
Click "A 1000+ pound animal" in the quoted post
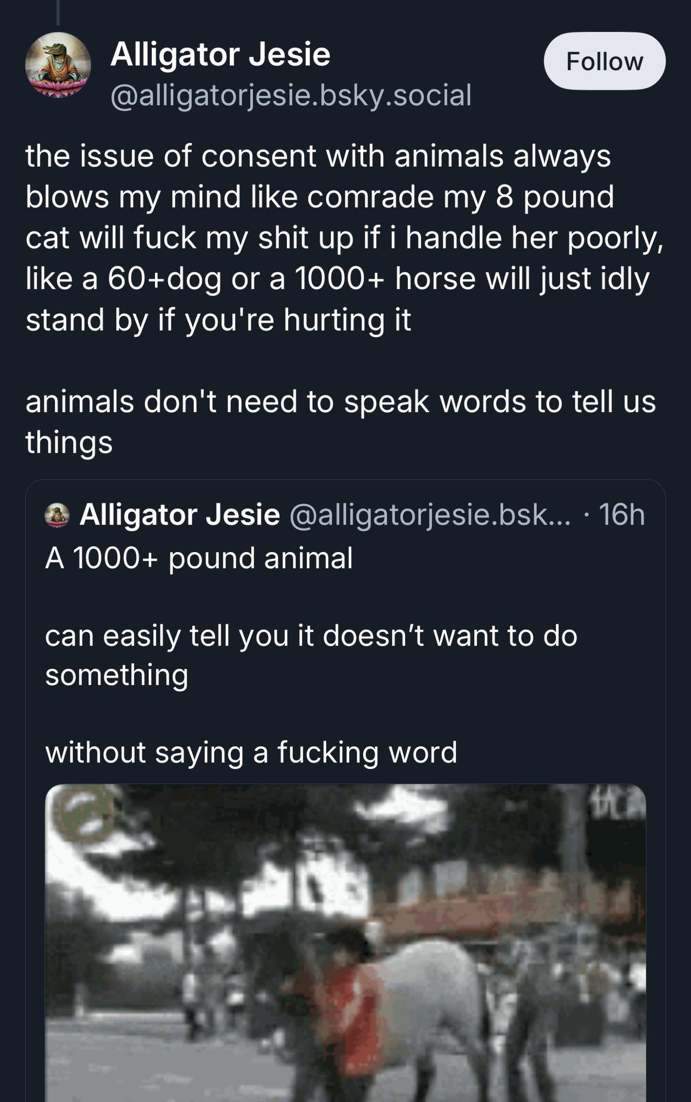coord(199,558)
